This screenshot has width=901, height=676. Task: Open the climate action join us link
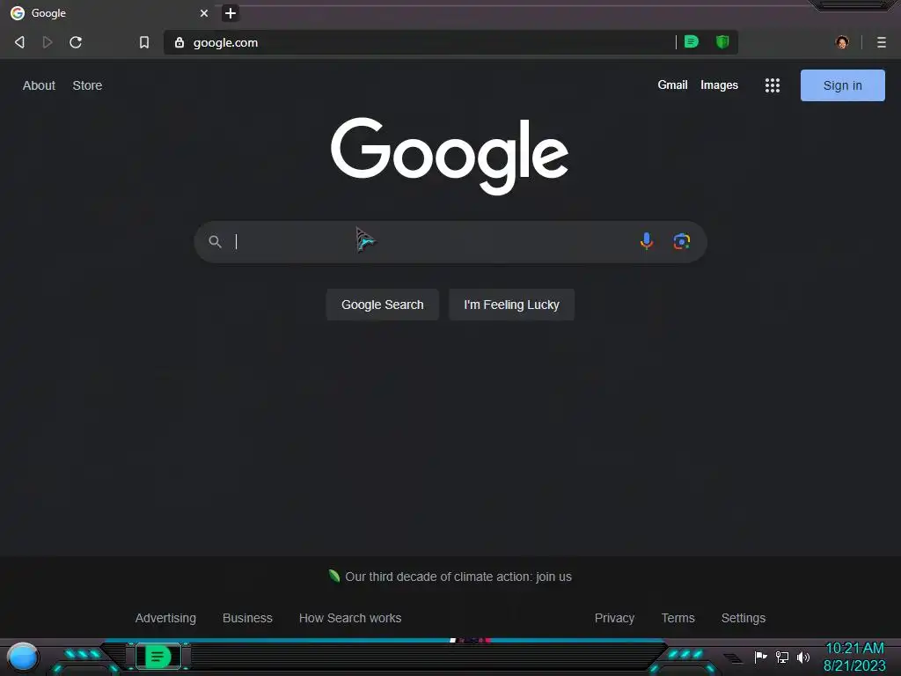tap(458, 577)
